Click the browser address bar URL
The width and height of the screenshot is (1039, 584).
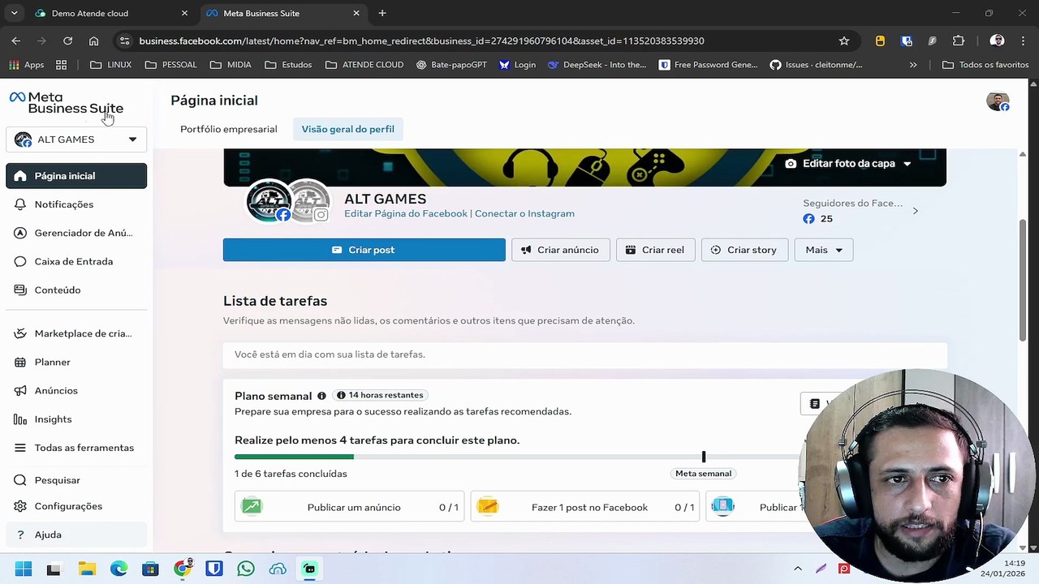click(x=421, y=41)
